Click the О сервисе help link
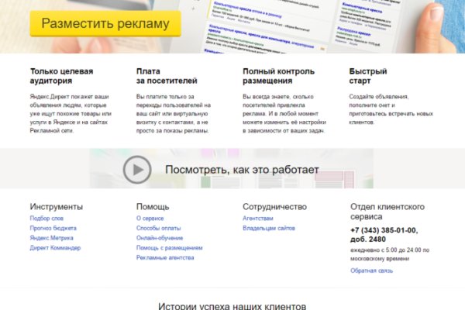 tap(150, 219)
